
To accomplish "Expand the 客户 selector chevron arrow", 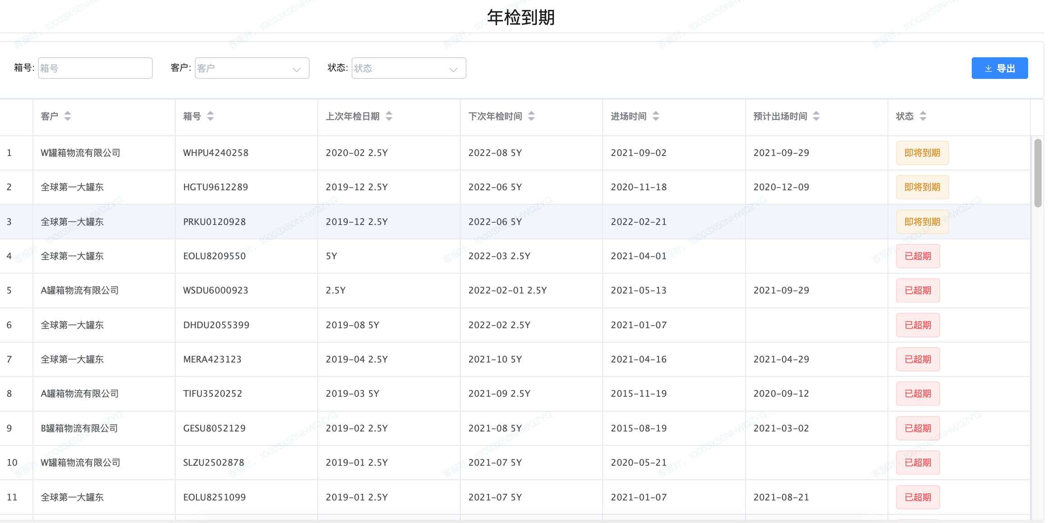I will pyautogui.click(x=297, y=69).
